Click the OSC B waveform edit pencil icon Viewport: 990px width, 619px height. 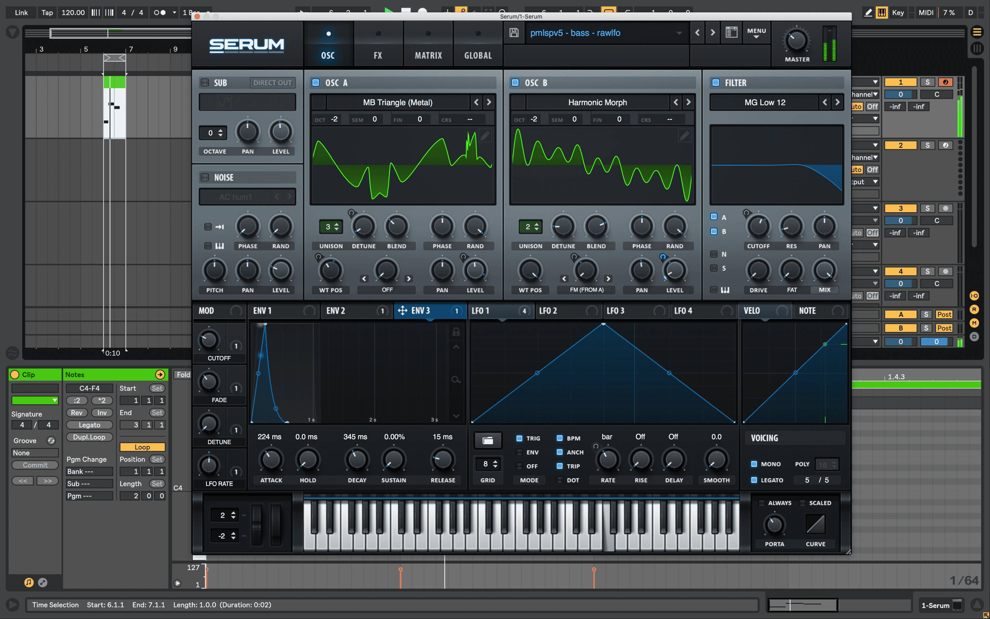pos(684,135)
